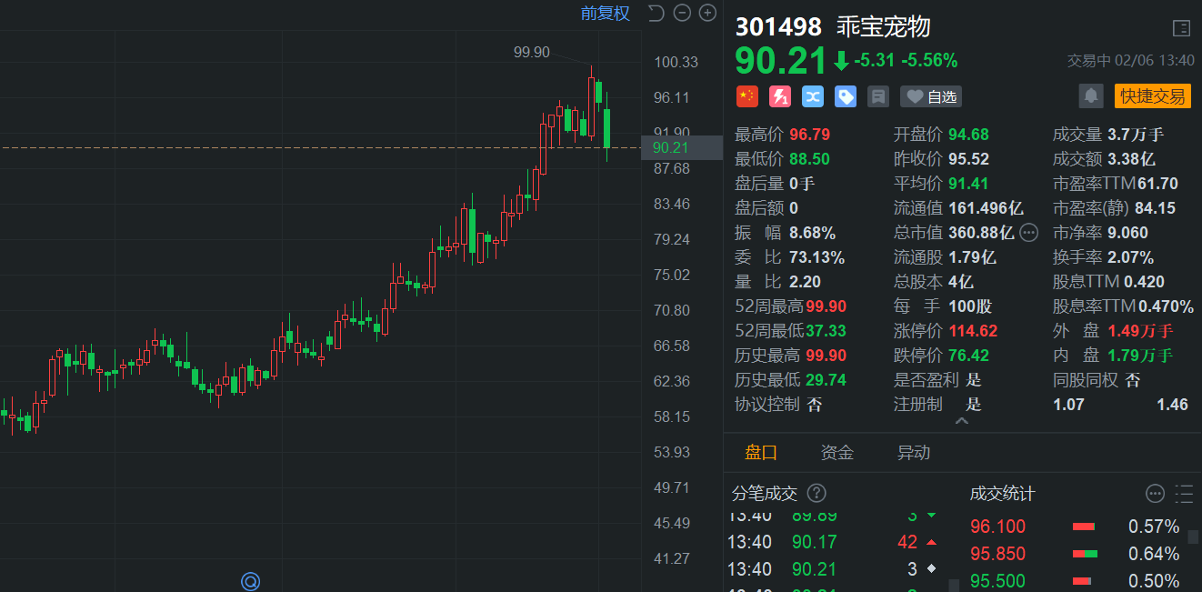Viewport: 1202px width, 592px height.
Task: Click the 52周最低 value 37.33
Action: 826,331
